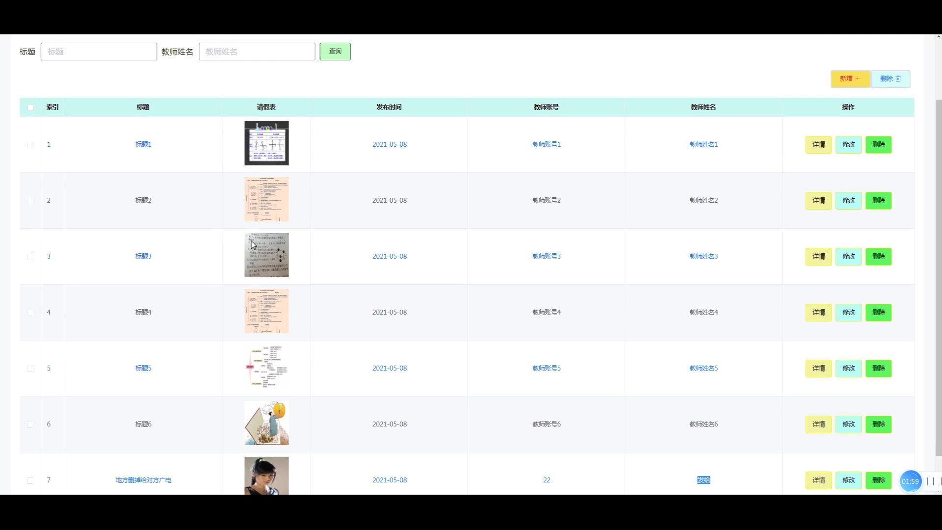Open 详情 for 标题1 row

coord(818,144)
